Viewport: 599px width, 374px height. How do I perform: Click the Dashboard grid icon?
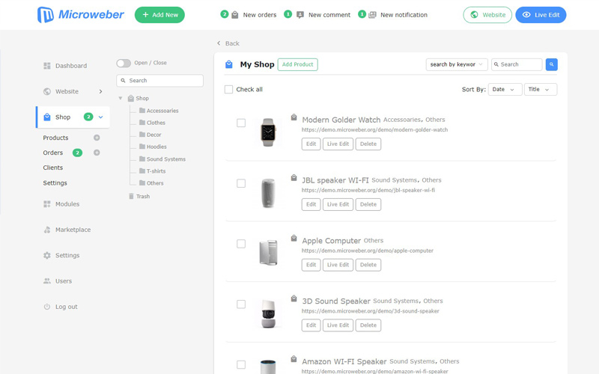(x=47, y=66)
